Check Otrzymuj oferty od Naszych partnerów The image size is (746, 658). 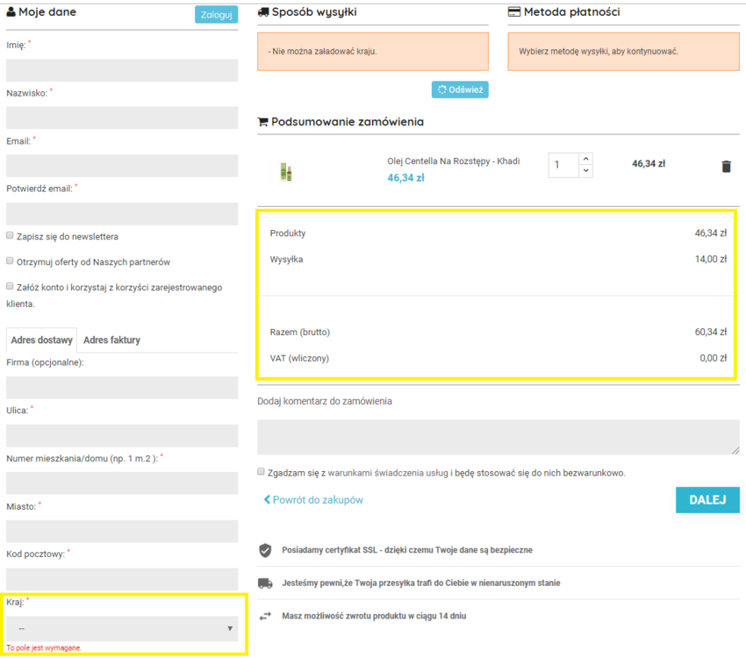(10, 261)
